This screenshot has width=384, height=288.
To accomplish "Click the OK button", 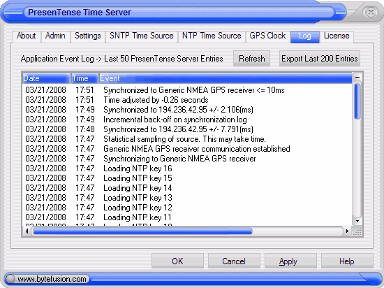I will 177,261.
